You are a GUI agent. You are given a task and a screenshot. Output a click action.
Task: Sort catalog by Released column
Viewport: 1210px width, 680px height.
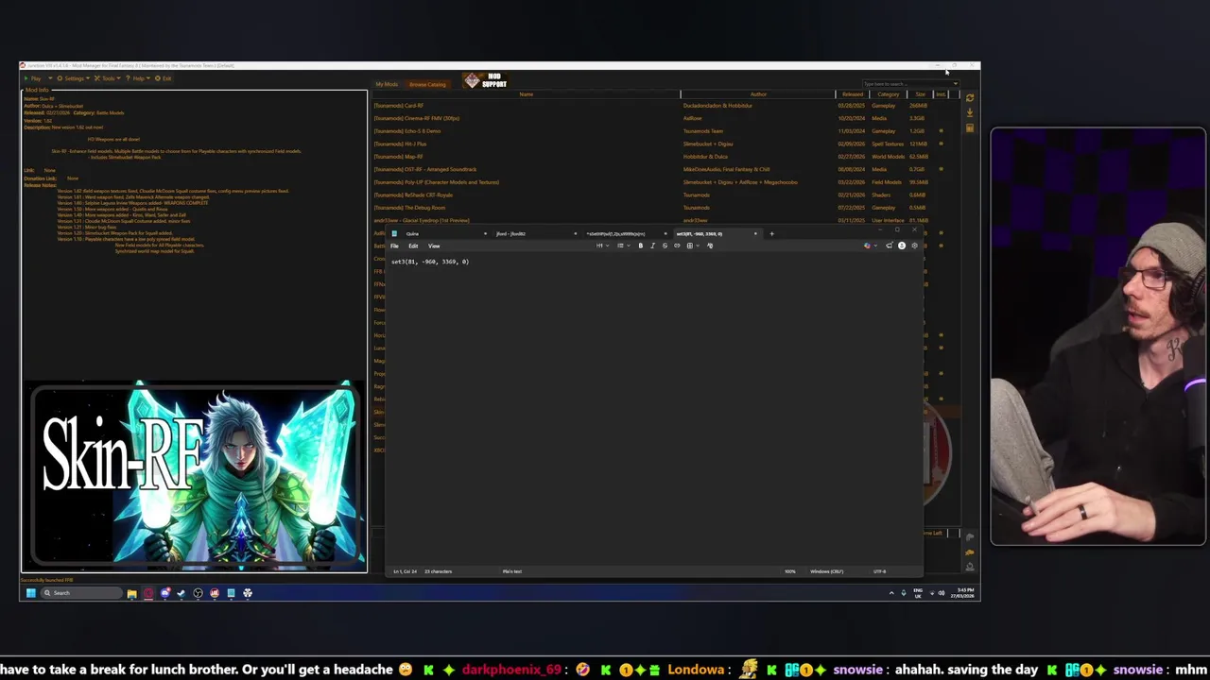point(853,94)
